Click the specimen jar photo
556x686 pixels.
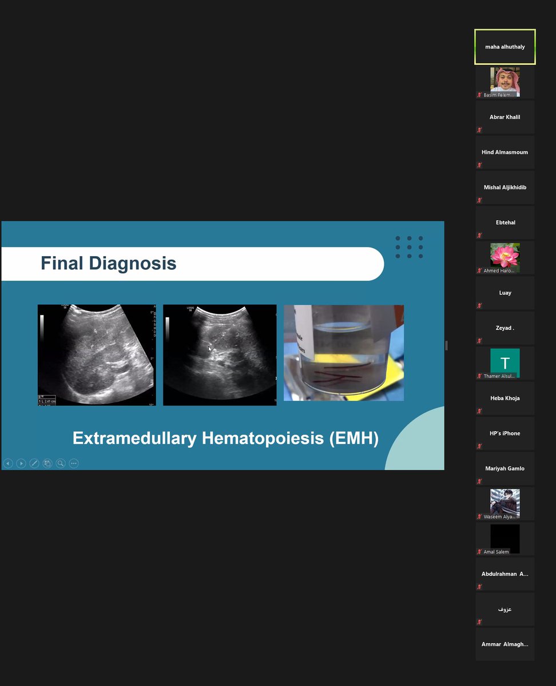344,353
